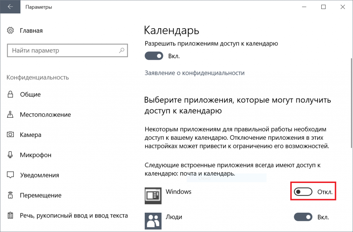This screenshot has width=353, height=232.
Task: Click the Люди app name label
Action: tap(174, 217)
